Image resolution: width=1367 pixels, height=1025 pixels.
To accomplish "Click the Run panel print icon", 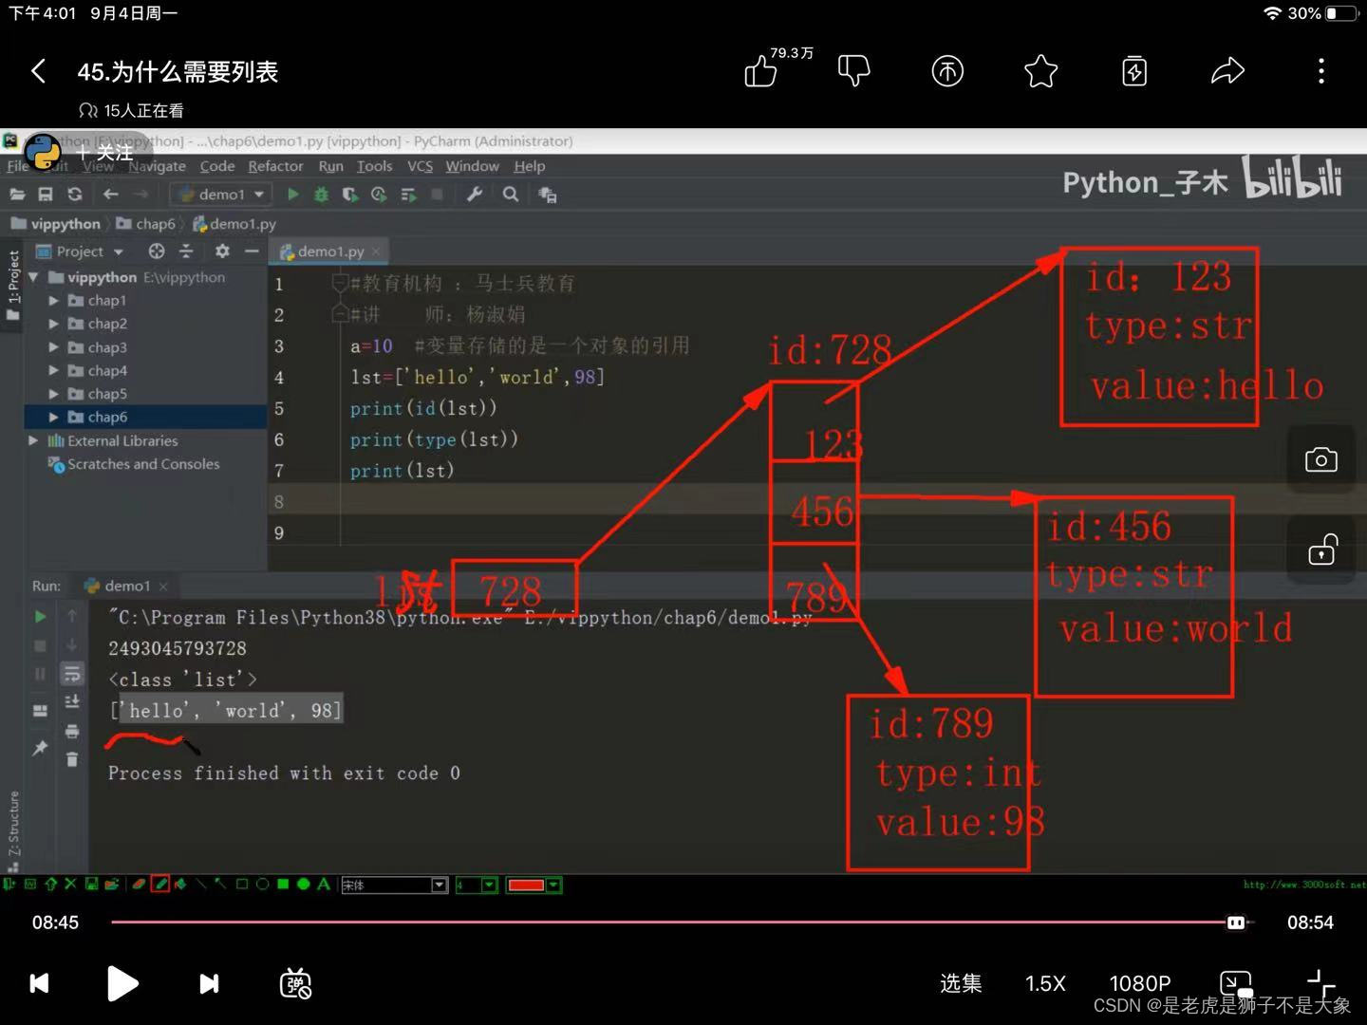I will 72,731.
